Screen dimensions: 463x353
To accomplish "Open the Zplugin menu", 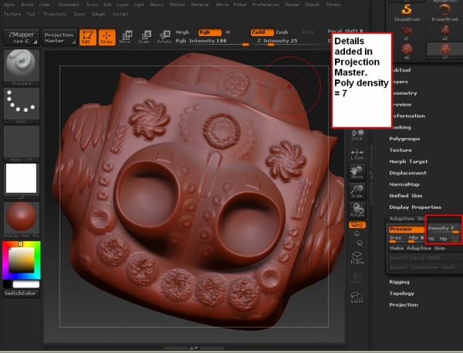I will point(98,14).
